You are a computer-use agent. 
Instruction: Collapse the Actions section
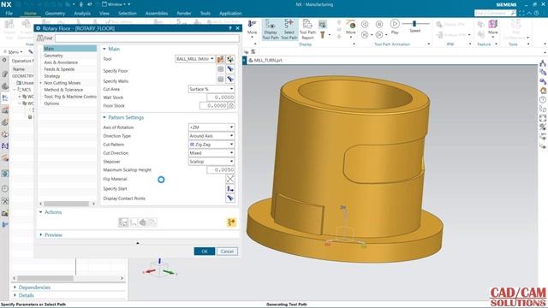40,212
